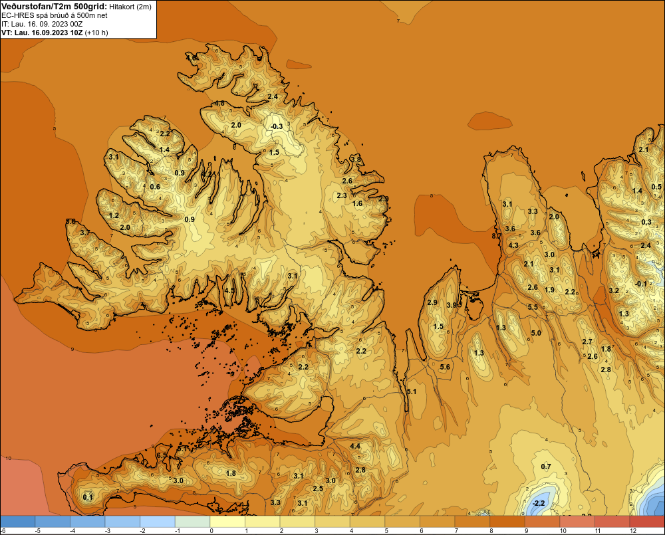The width and height of the screenshot is (665, 535).
Task: Click the 'VT: Lau. 16.09.2023 10Z (+10 h)' line
Action: click(x=55, y=33)
